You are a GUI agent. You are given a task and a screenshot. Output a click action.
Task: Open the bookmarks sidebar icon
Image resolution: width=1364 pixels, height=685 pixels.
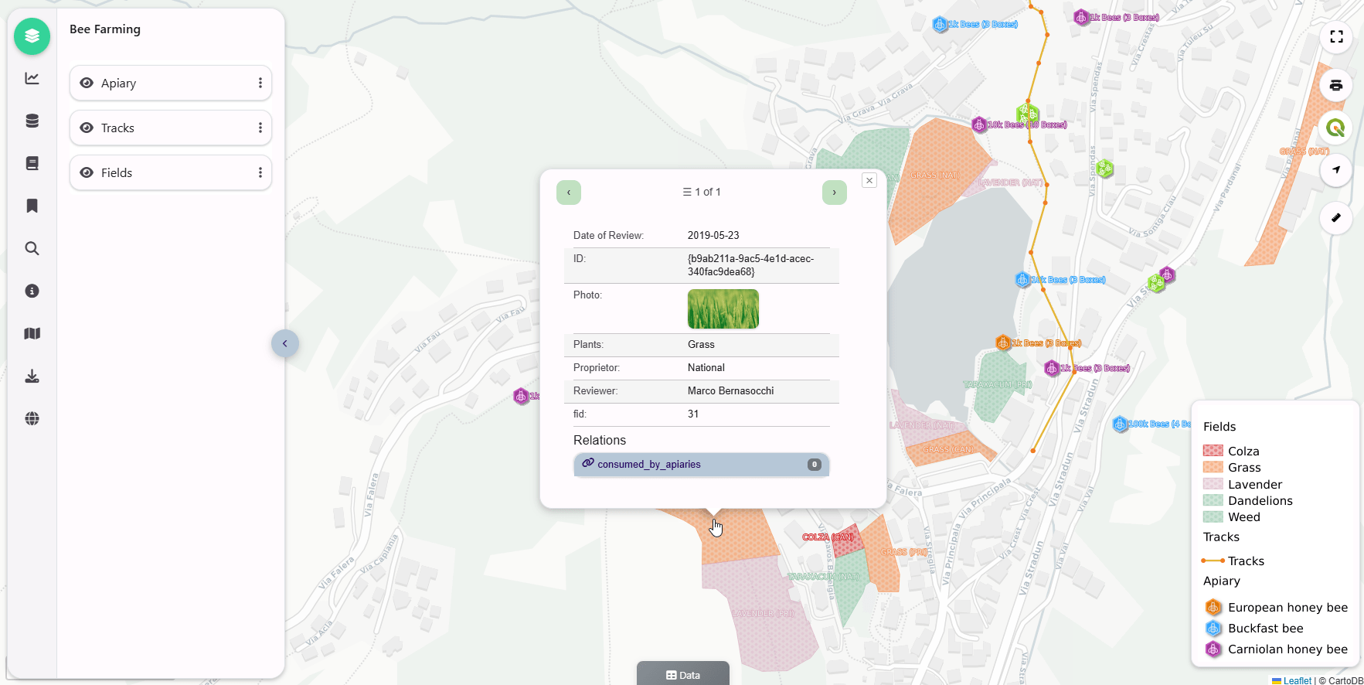(32, 206)
